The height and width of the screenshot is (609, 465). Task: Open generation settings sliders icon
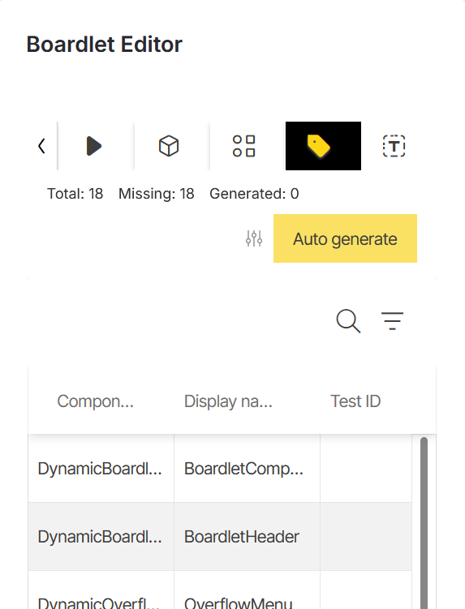pyautogui.click(x=254, y=238)
